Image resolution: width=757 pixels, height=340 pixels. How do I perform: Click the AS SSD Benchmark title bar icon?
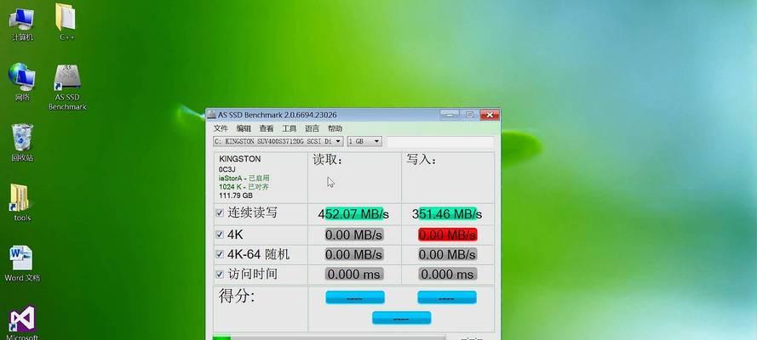pos(211,115)
